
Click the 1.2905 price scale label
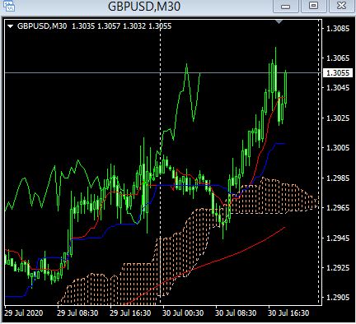pos(338,298)
